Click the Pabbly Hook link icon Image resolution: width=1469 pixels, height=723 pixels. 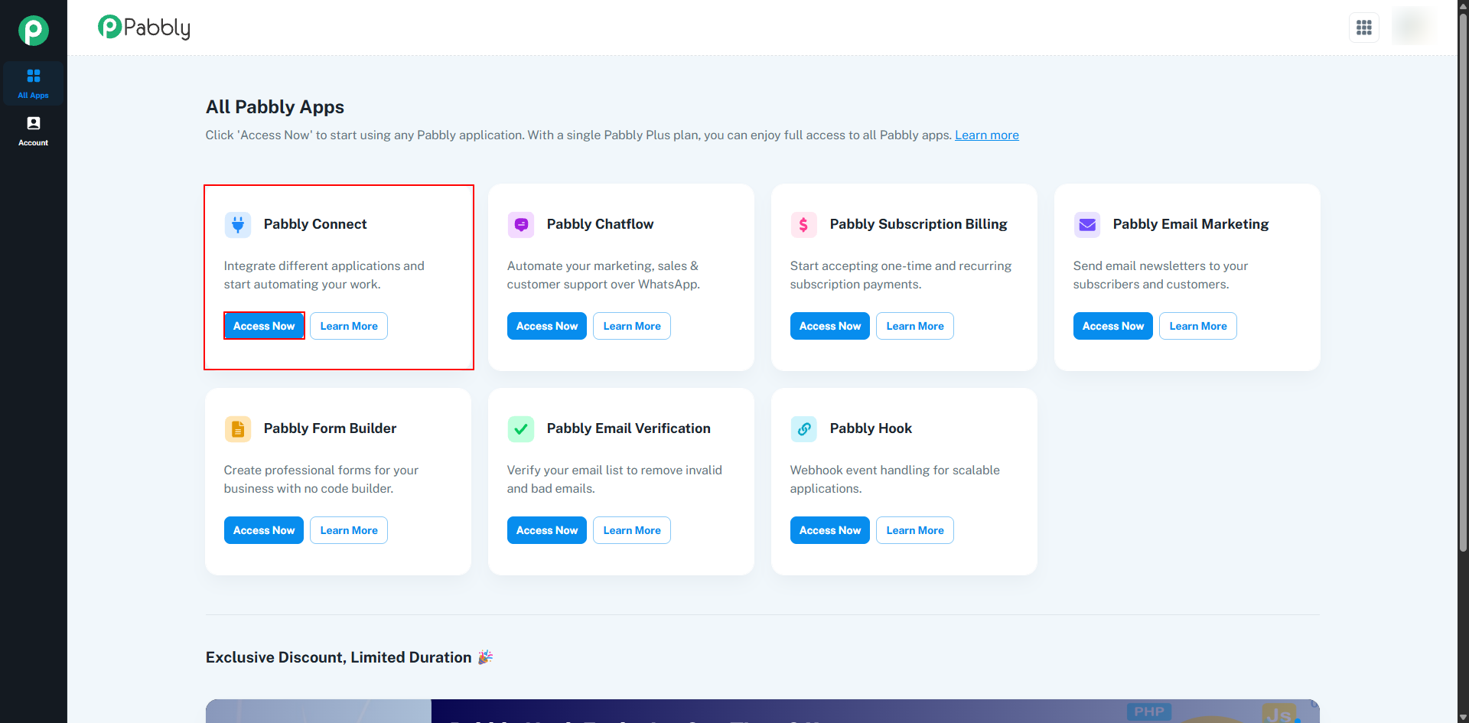tap(804, 428)
